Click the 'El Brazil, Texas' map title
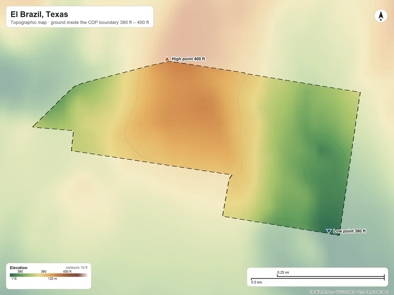This screenshot has height=295, width=394. coord(39,14)
